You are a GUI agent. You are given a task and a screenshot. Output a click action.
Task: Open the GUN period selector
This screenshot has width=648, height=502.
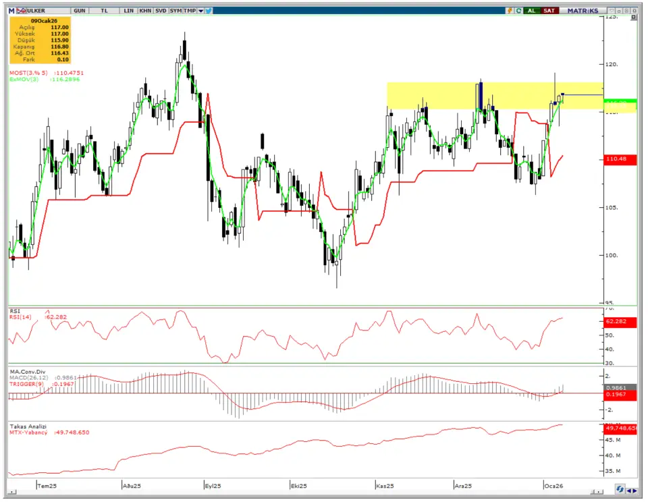tap(79, 11)
